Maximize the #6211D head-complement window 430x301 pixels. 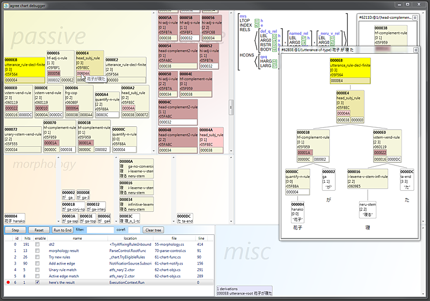click(x=415, y=18)
